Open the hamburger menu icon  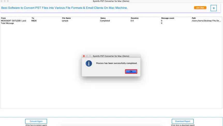(x=213, y=8)
